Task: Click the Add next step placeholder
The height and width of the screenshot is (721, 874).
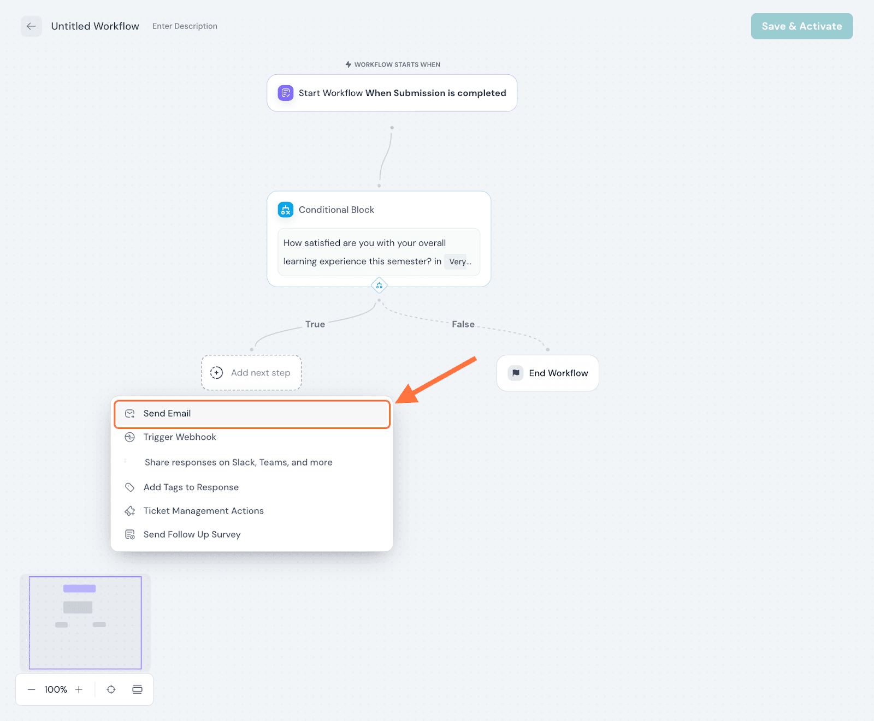Action: coord(251,373)
